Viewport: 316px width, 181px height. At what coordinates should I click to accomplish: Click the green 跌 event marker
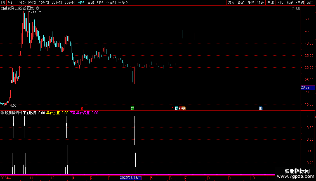[132, 108]
